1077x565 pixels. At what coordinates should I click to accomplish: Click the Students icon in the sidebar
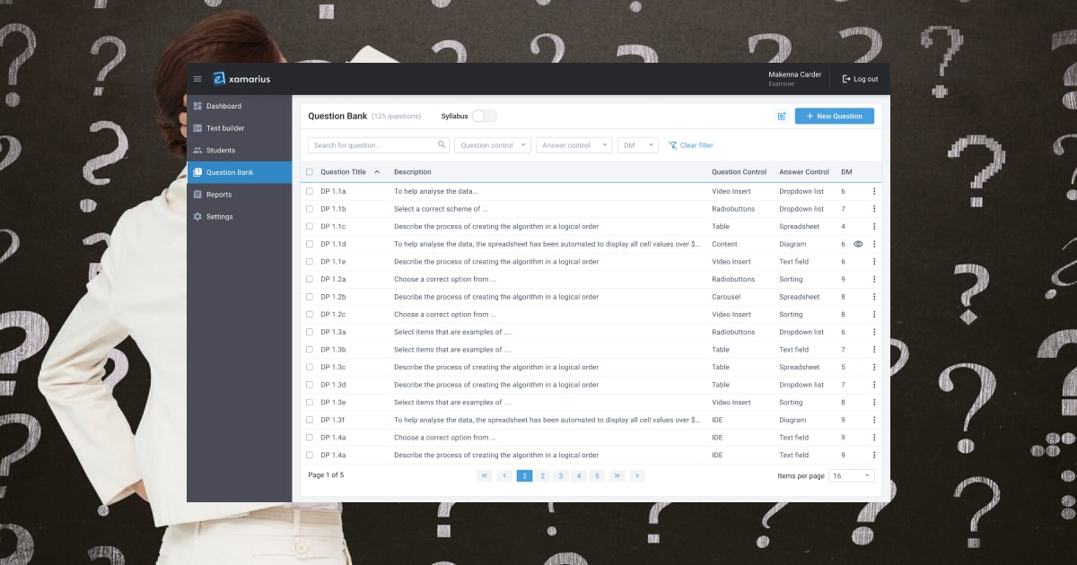198,150
